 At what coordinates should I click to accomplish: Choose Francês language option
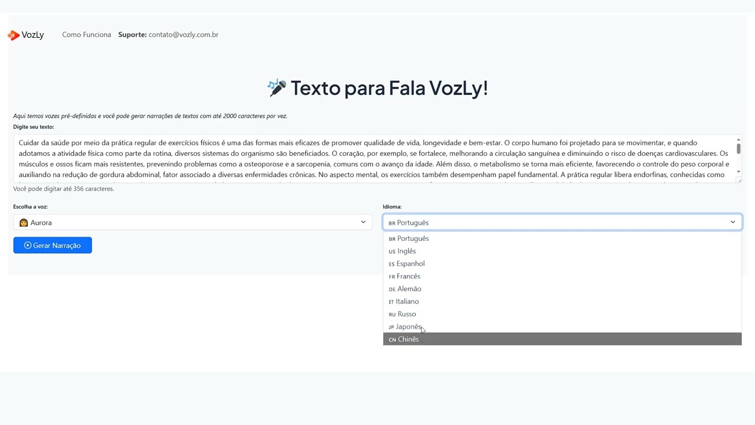562,276
